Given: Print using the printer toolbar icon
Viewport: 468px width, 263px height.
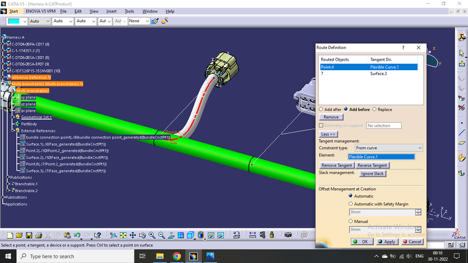Looking at the screenshot, I should click(39, 236).
